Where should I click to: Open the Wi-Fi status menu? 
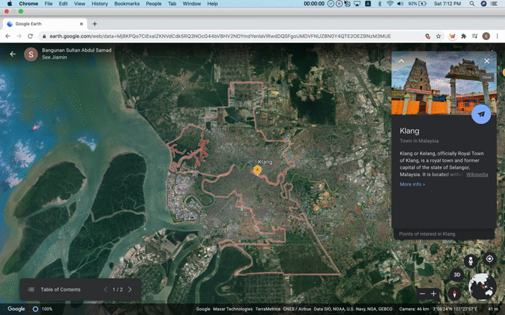(390, 4)
